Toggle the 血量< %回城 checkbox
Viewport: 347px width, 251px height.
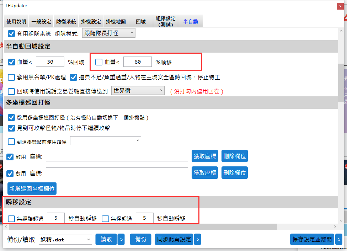(x=11, y=62)
